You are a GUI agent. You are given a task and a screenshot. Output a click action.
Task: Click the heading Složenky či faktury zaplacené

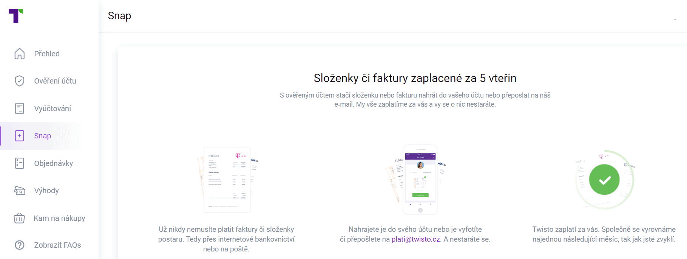click(x=415, y=78)
